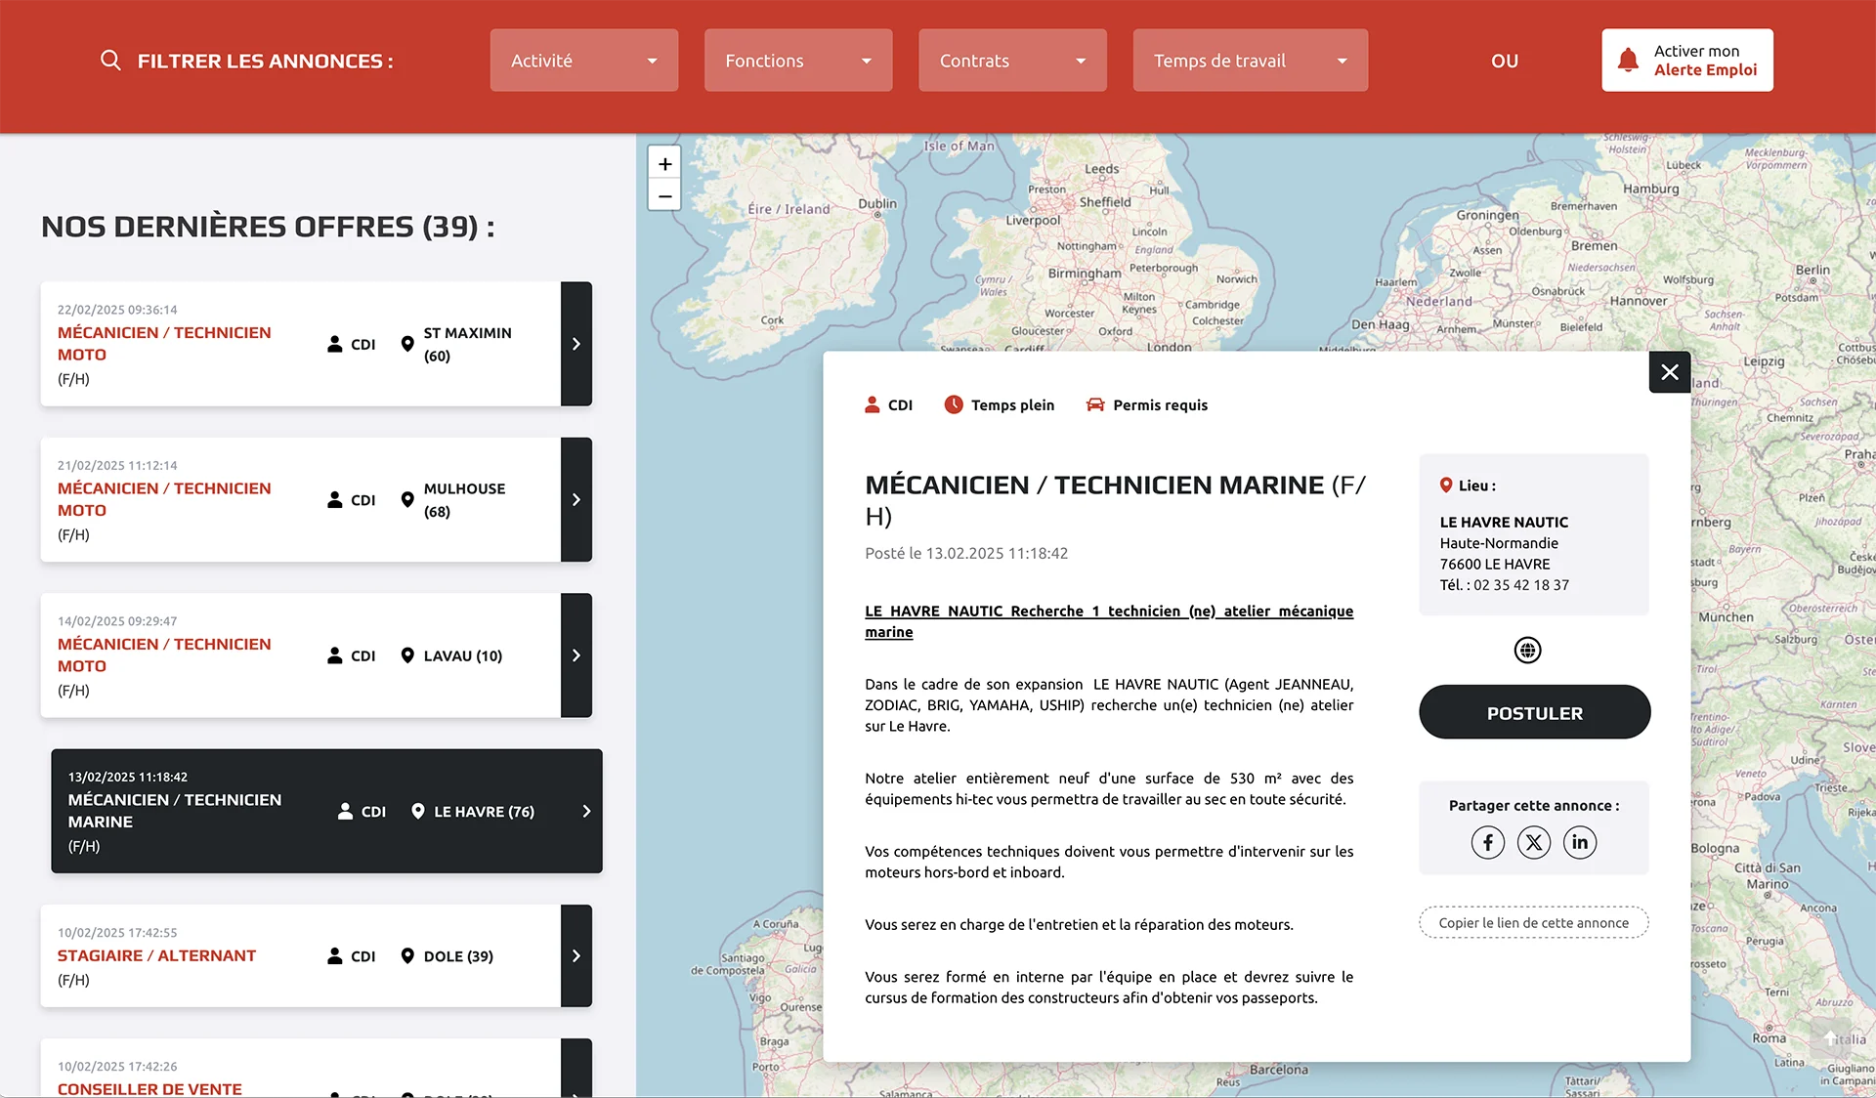Expand the LAVAU (10) offer arrow
The width and height of the screenshot is (1876, 1098).
pos(576,655)
